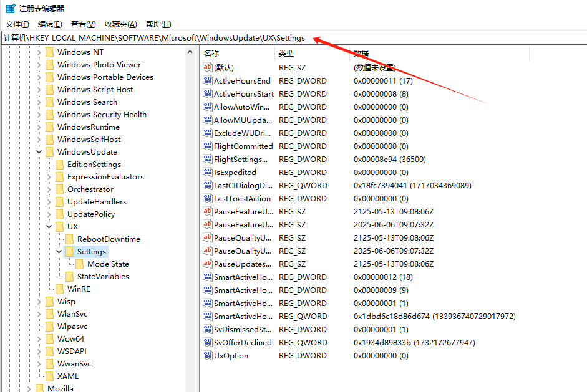The image size is (587, 392).
Task: Open the 编辑(E) menu
Action: tap(50, 24)
